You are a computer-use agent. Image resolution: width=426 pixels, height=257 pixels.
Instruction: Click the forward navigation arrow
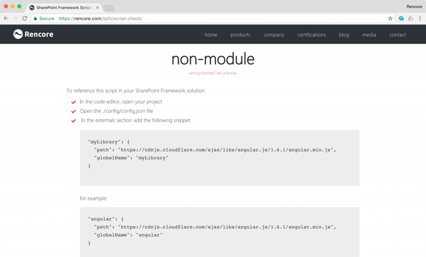coord(15,19)
